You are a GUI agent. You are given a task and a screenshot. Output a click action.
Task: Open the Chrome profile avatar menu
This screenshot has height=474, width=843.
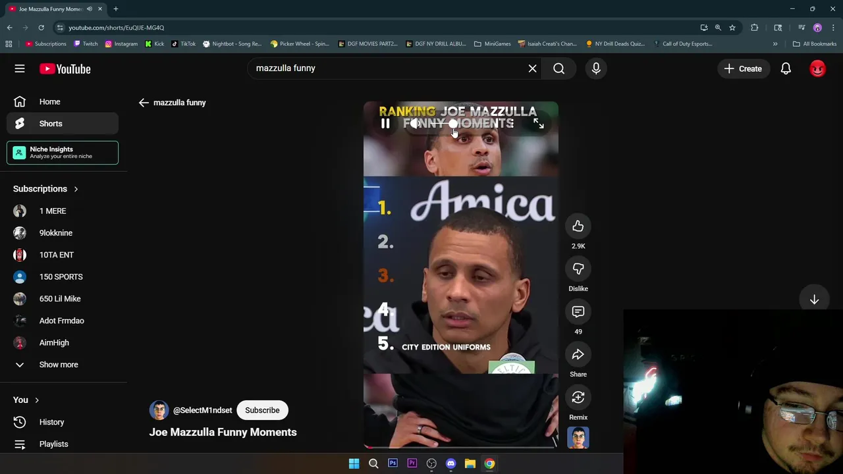817,28
